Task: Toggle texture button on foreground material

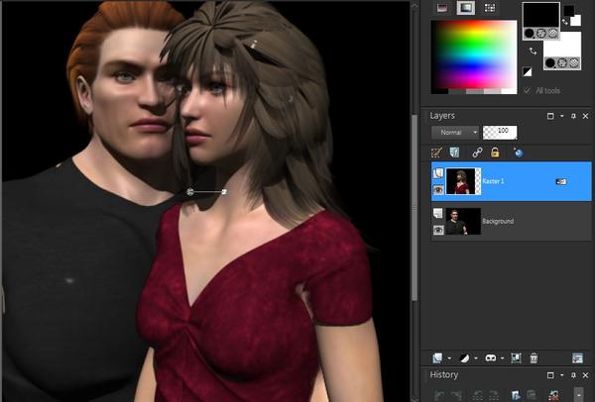Action: (541, 34)
